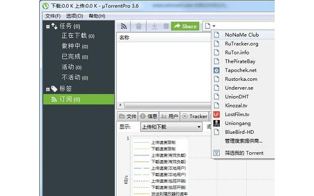Open the 选项(O) menu
The image size is (314, 196).
[x=75, y=16]
